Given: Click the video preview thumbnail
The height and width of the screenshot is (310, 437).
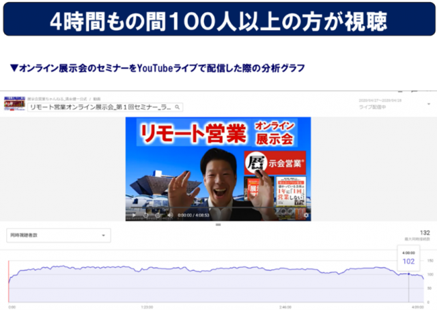Looking at the screenshot, I should coord(218,169).
